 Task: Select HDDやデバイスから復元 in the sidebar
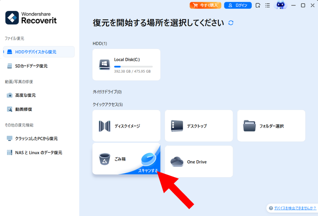tap(39, 52)
